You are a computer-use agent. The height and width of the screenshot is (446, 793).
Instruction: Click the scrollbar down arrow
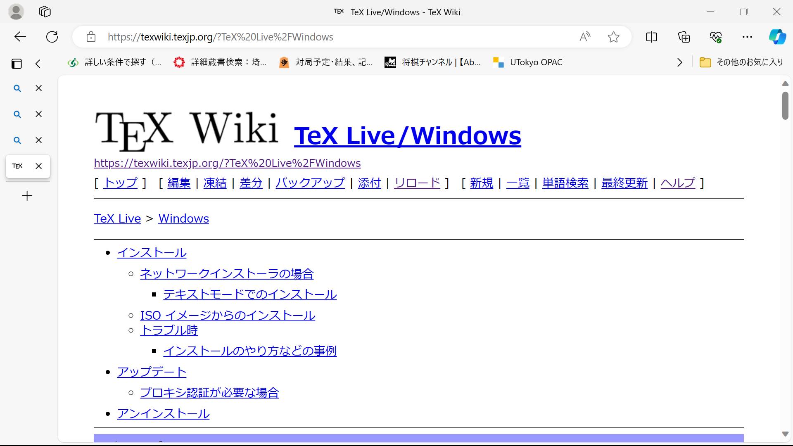(x=785, y=434)
